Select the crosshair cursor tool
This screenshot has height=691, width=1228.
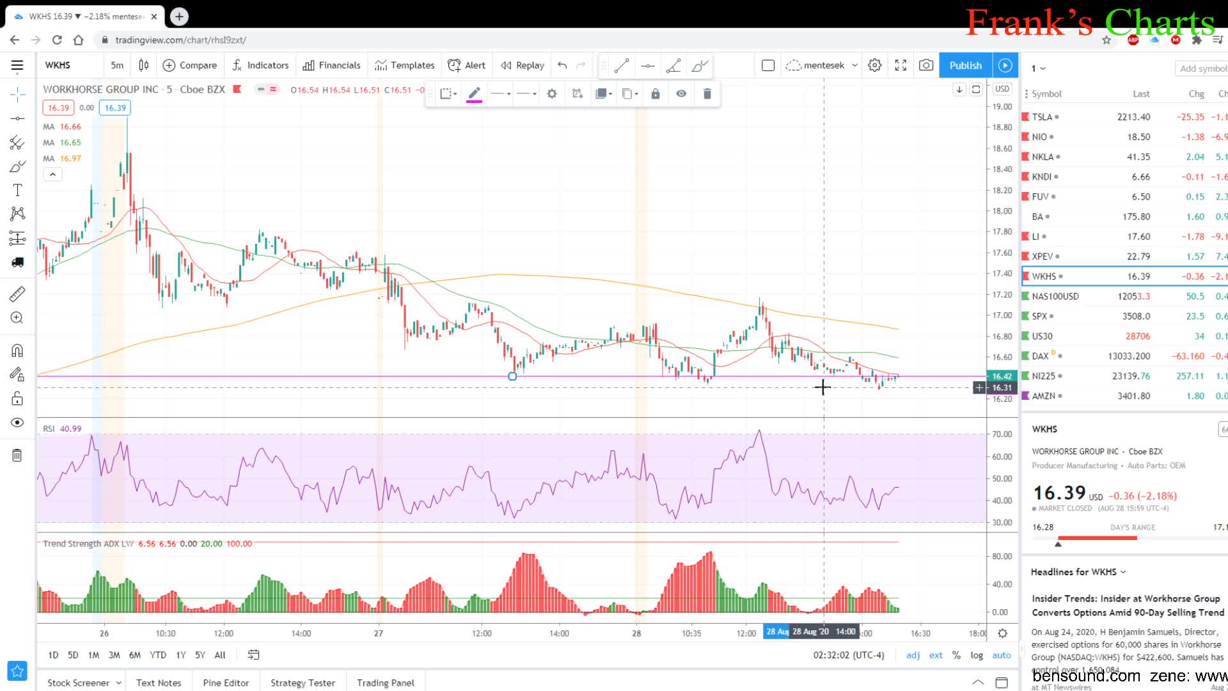(x=17, y=95)
